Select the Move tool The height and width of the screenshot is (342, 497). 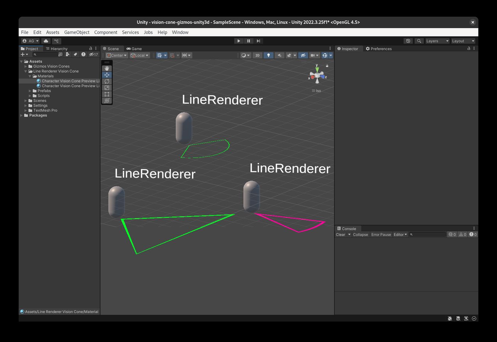click(x=107, y=75)
